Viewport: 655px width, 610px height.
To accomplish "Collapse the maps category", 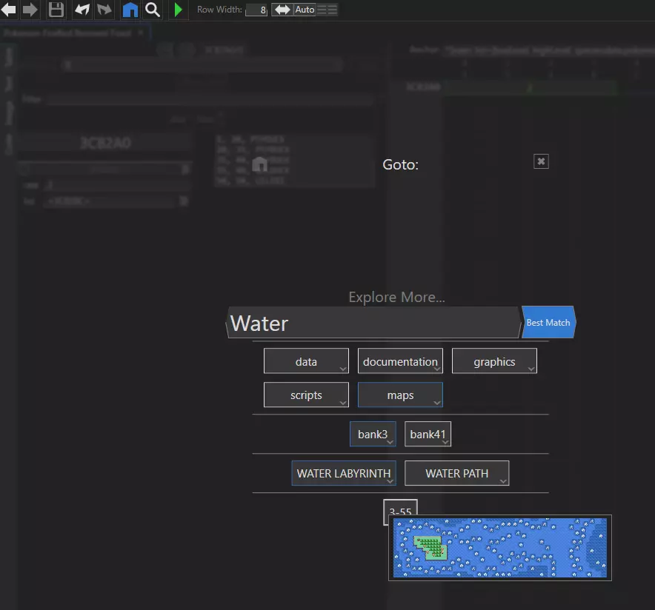I will coord(400,395).
